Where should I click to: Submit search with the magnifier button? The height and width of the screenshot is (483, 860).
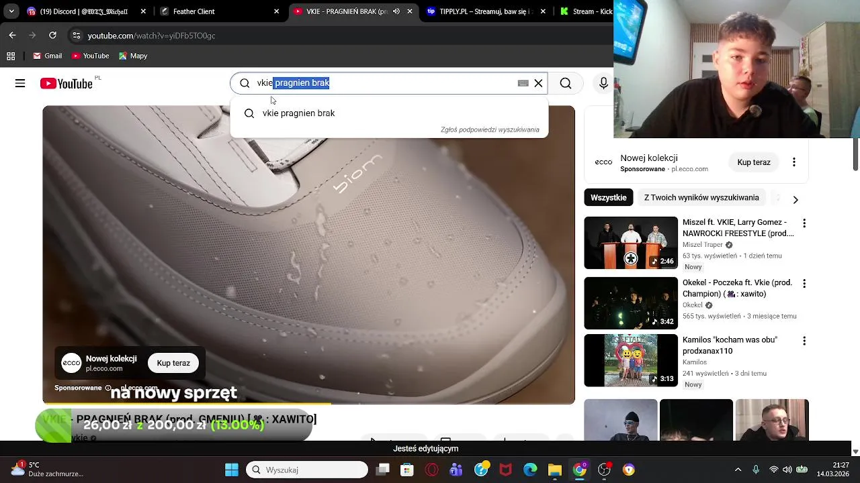[x=566, y=83]
